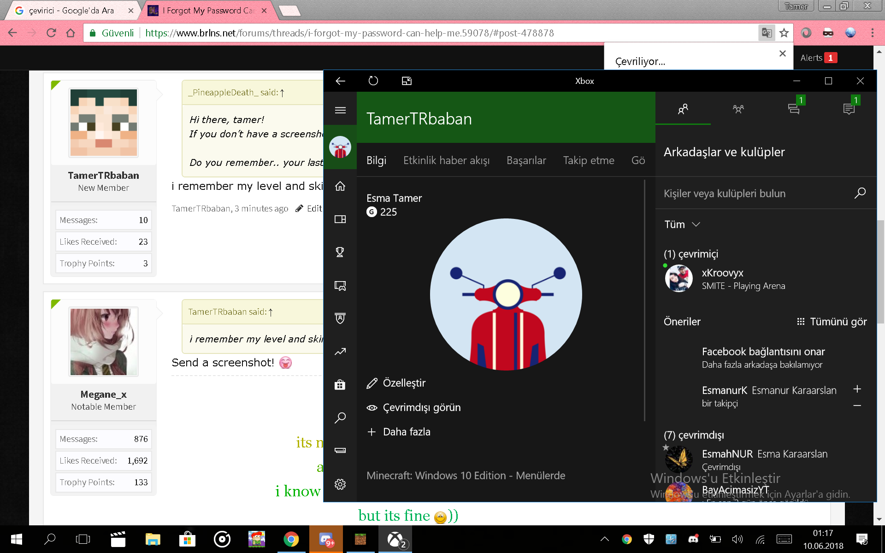Add EsmanurK suggestion with the plus button
The height and width of the screenshot is (553, 885).
pyautogui.click(x=857, y=389)
